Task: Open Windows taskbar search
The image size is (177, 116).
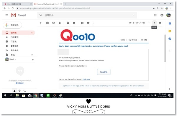Action: click(11, 95)
